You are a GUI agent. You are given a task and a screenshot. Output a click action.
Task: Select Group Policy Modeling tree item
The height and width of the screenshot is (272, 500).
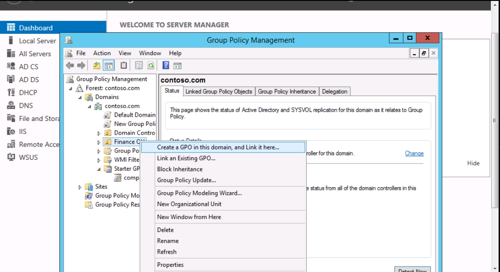[117, 196]
